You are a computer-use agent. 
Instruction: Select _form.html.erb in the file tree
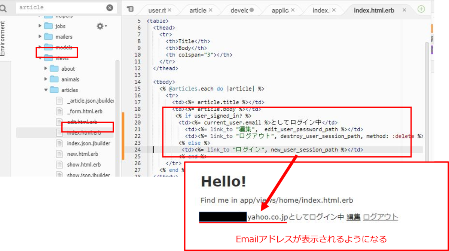pyautogui.click(x=85, y=111)
